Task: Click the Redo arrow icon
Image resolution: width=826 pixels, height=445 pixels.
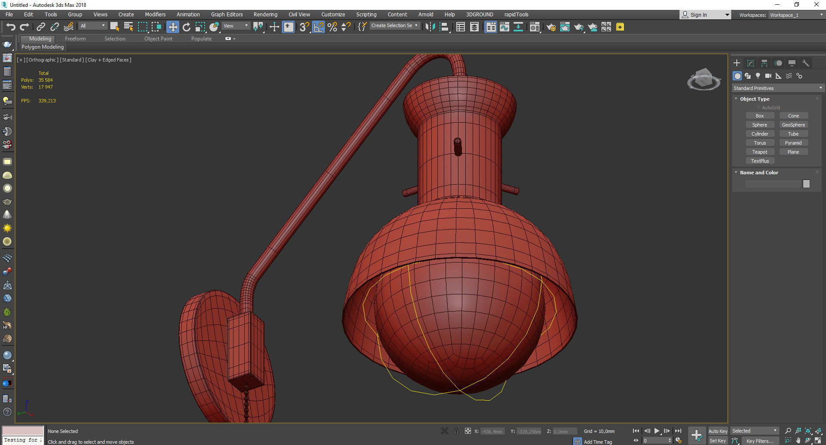Action: click(25, 27)
